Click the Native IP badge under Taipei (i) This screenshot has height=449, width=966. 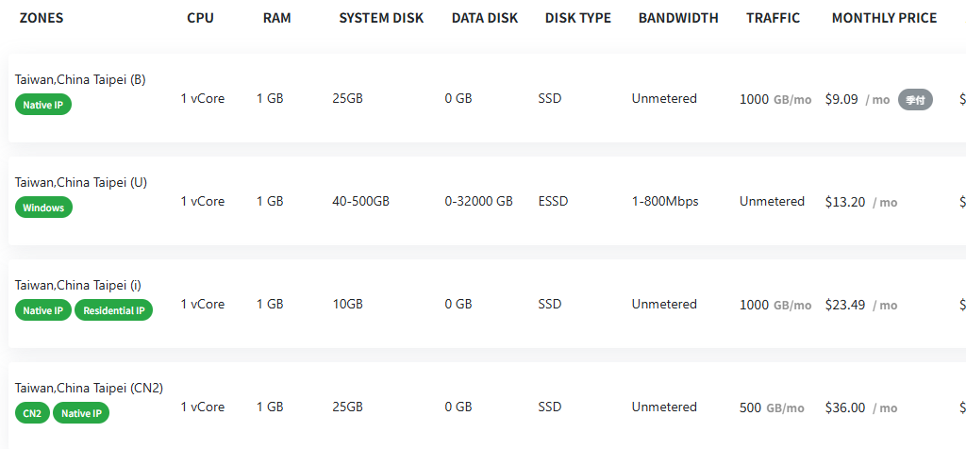pos(43,310)
